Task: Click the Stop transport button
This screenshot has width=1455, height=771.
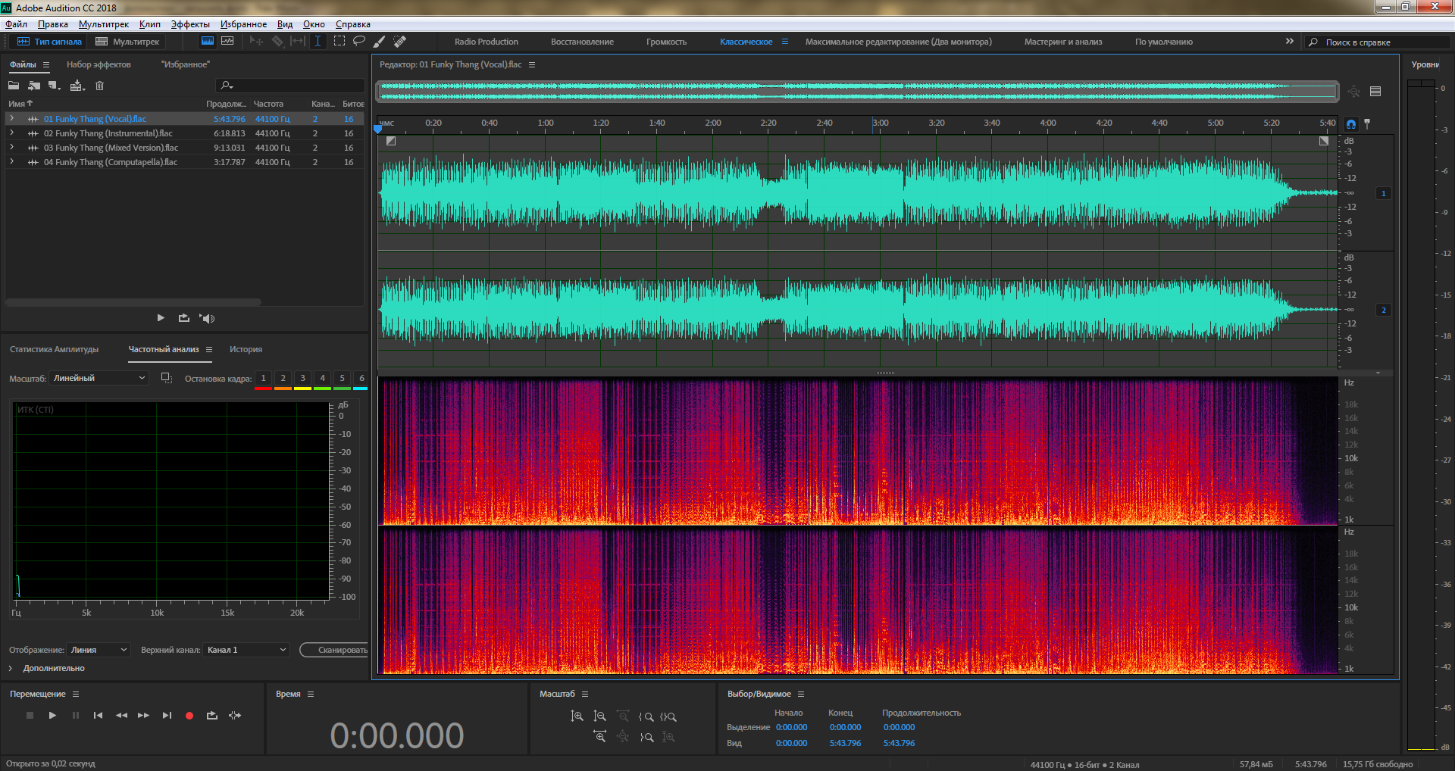Action: coord(30,715)
